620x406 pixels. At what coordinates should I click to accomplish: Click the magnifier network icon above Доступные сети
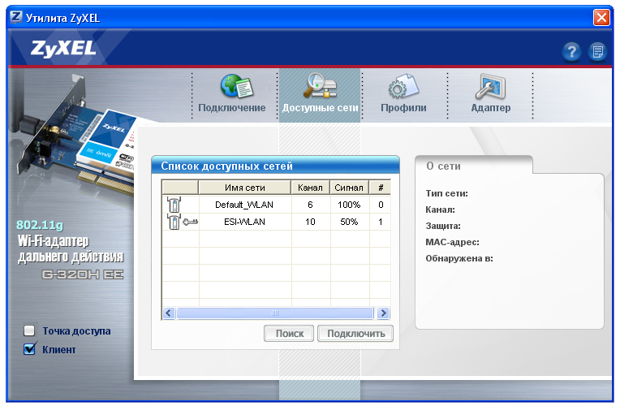pyautogui.click(x=320, y=85)
